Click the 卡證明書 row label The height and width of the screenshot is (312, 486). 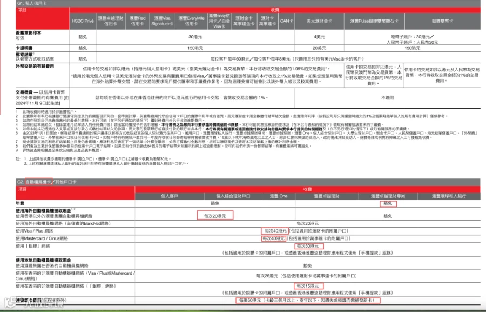(24, 48)
